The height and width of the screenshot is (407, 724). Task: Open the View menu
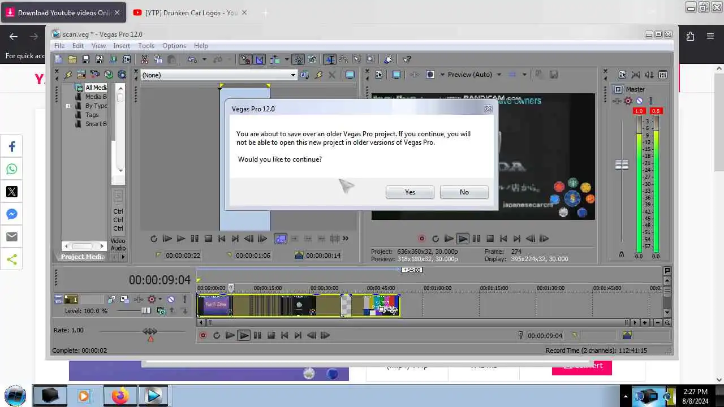click(x=98, y=46)
